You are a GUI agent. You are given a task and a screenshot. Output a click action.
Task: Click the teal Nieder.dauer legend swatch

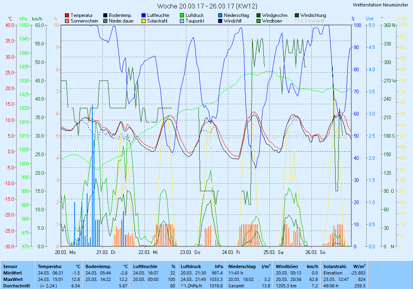pos(105,21)
